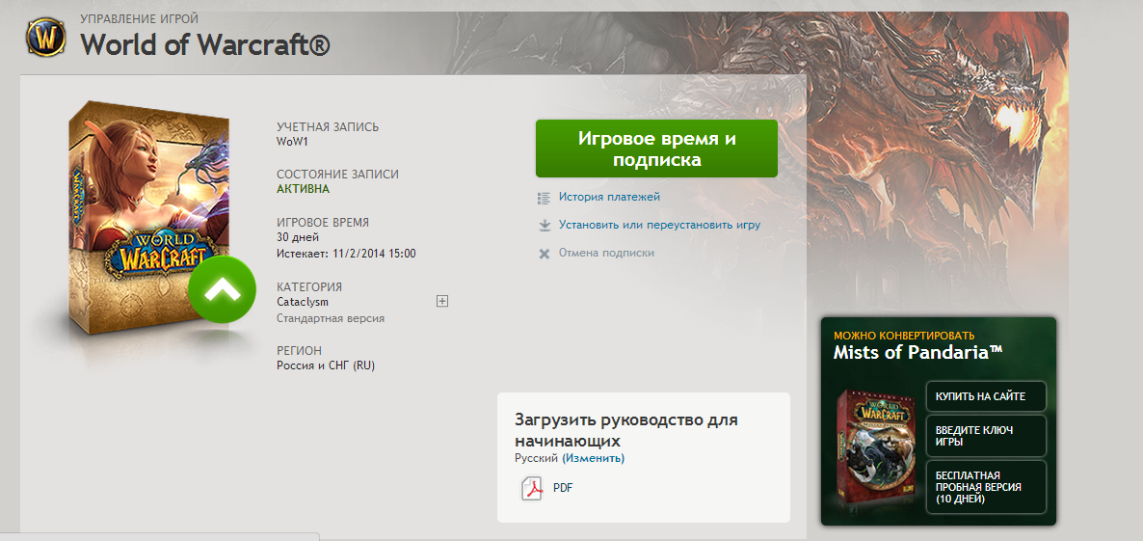The height and width of the screenshot is (541, 1143).
Task: Expand the Cataclysm category plus box
Action: pos(442,302)
